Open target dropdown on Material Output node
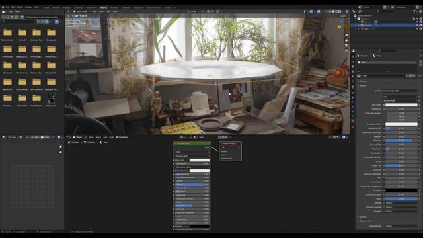Image resolution: width=423 pixels, height=238 pixels. (230, 147)
